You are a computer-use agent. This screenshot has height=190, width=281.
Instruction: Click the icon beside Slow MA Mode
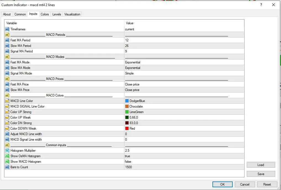[7, 68]
